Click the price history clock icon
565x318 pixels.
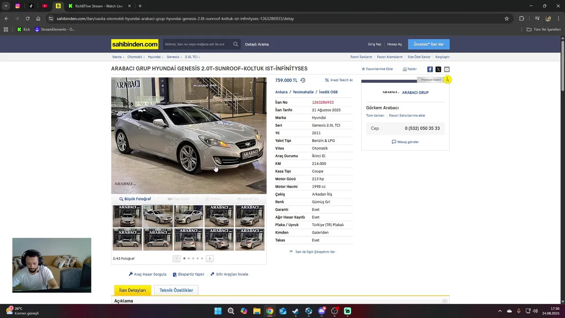(x=303, y=80)
